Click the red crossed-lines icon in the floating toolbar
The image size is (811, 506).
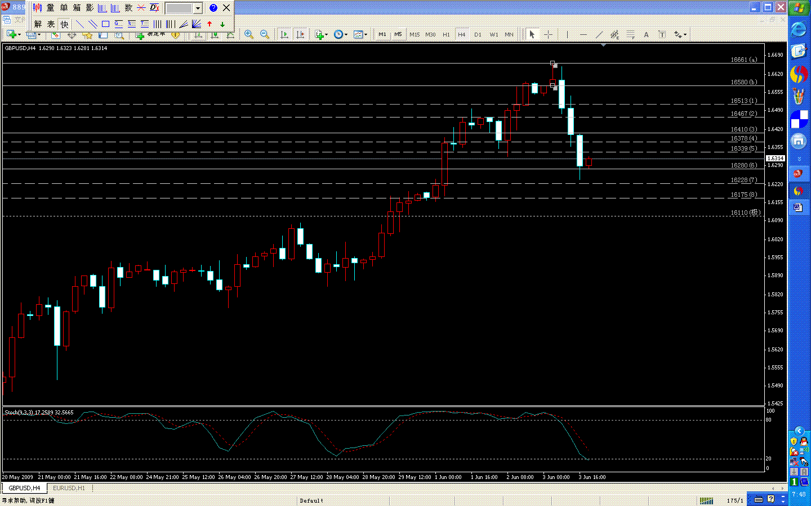141,8
